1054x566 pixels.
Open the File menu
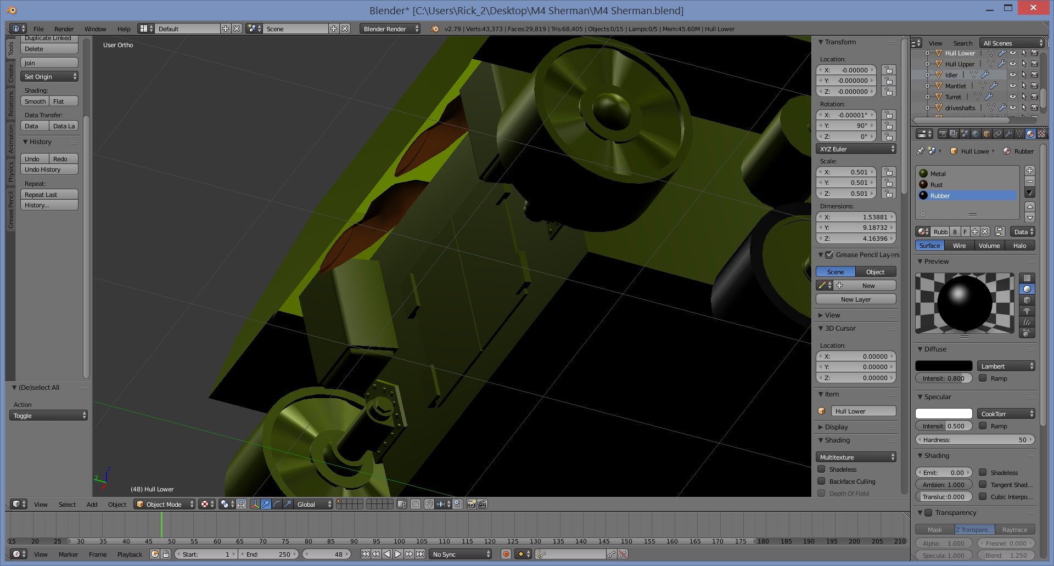[x=38, y=29]
